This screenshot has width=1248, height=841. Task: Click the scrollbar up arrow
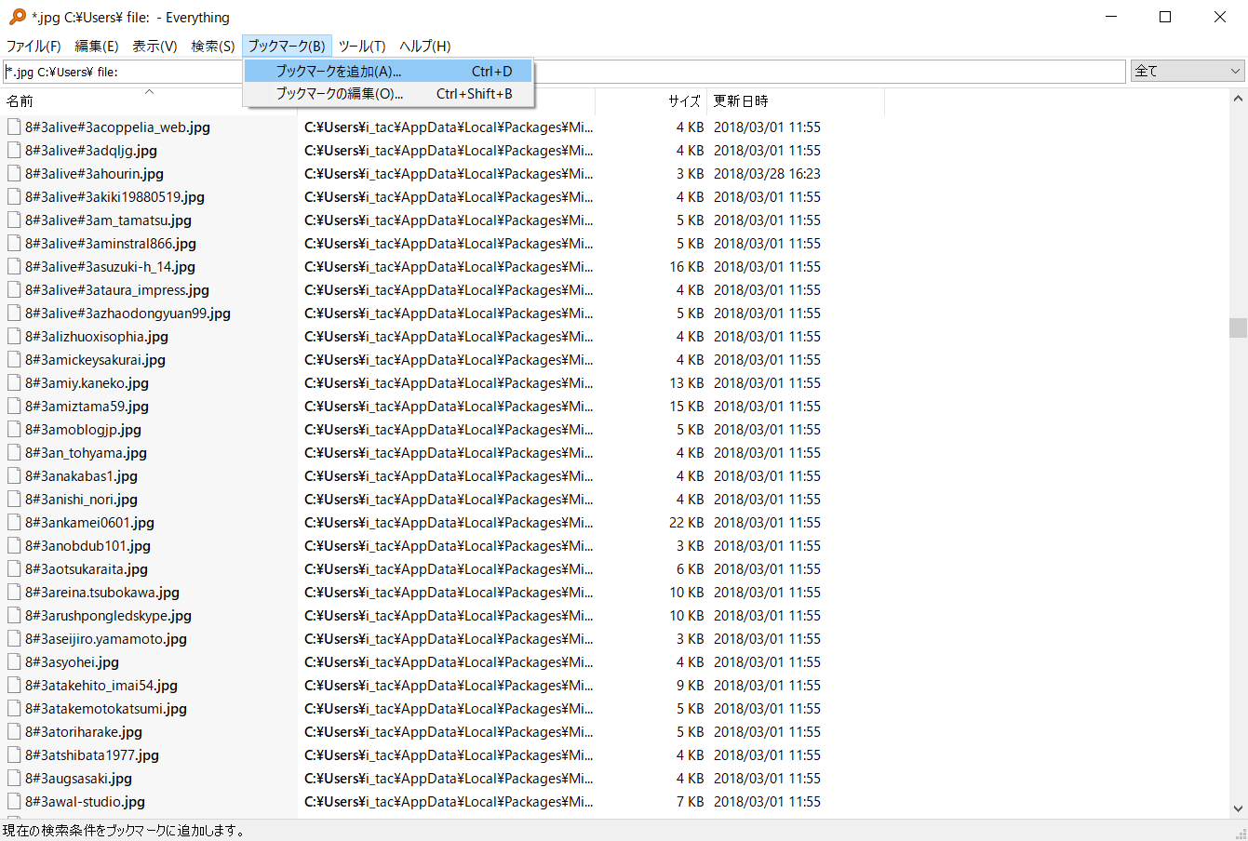click(1238, 98)
